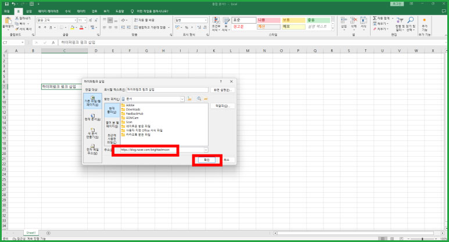Select Existing File or Web Page link target
This screenshot has height=242, width=449.
point(92,101)
